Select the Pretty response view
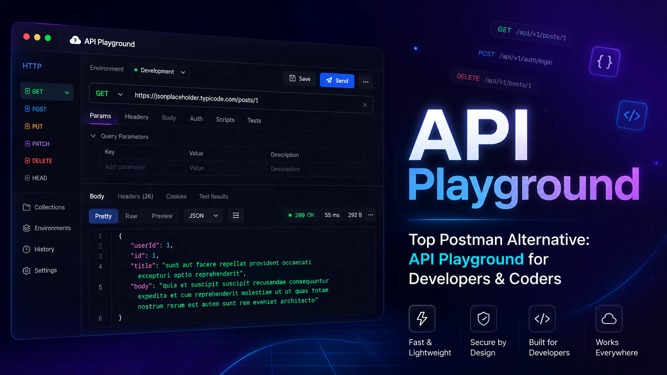Viewport: 667px width, 375px height. click(x=103, y=216)
